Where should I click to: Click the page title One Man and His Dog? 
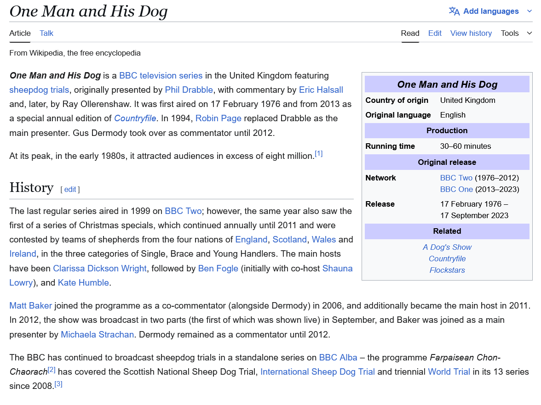pyautogui.click(x=89, y=11)
